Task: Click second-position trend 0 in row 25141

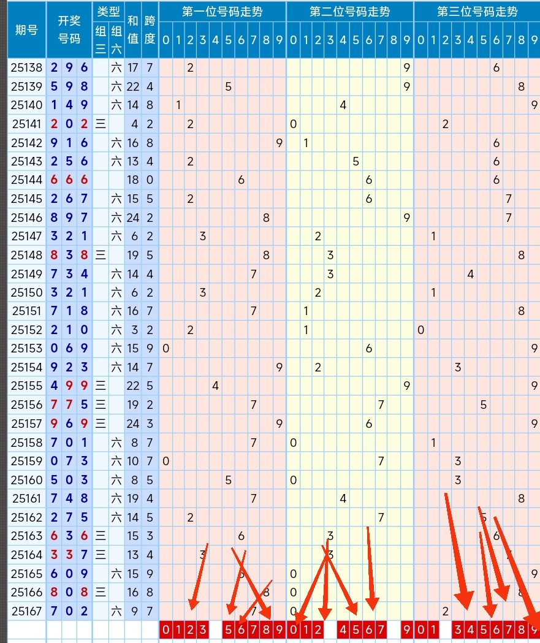Action: point(293,124)
